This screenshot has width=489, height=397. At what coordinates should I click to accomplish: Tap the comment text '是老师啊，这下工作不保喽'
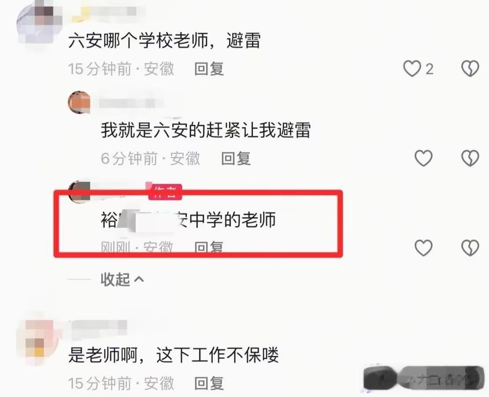[174, 355]
